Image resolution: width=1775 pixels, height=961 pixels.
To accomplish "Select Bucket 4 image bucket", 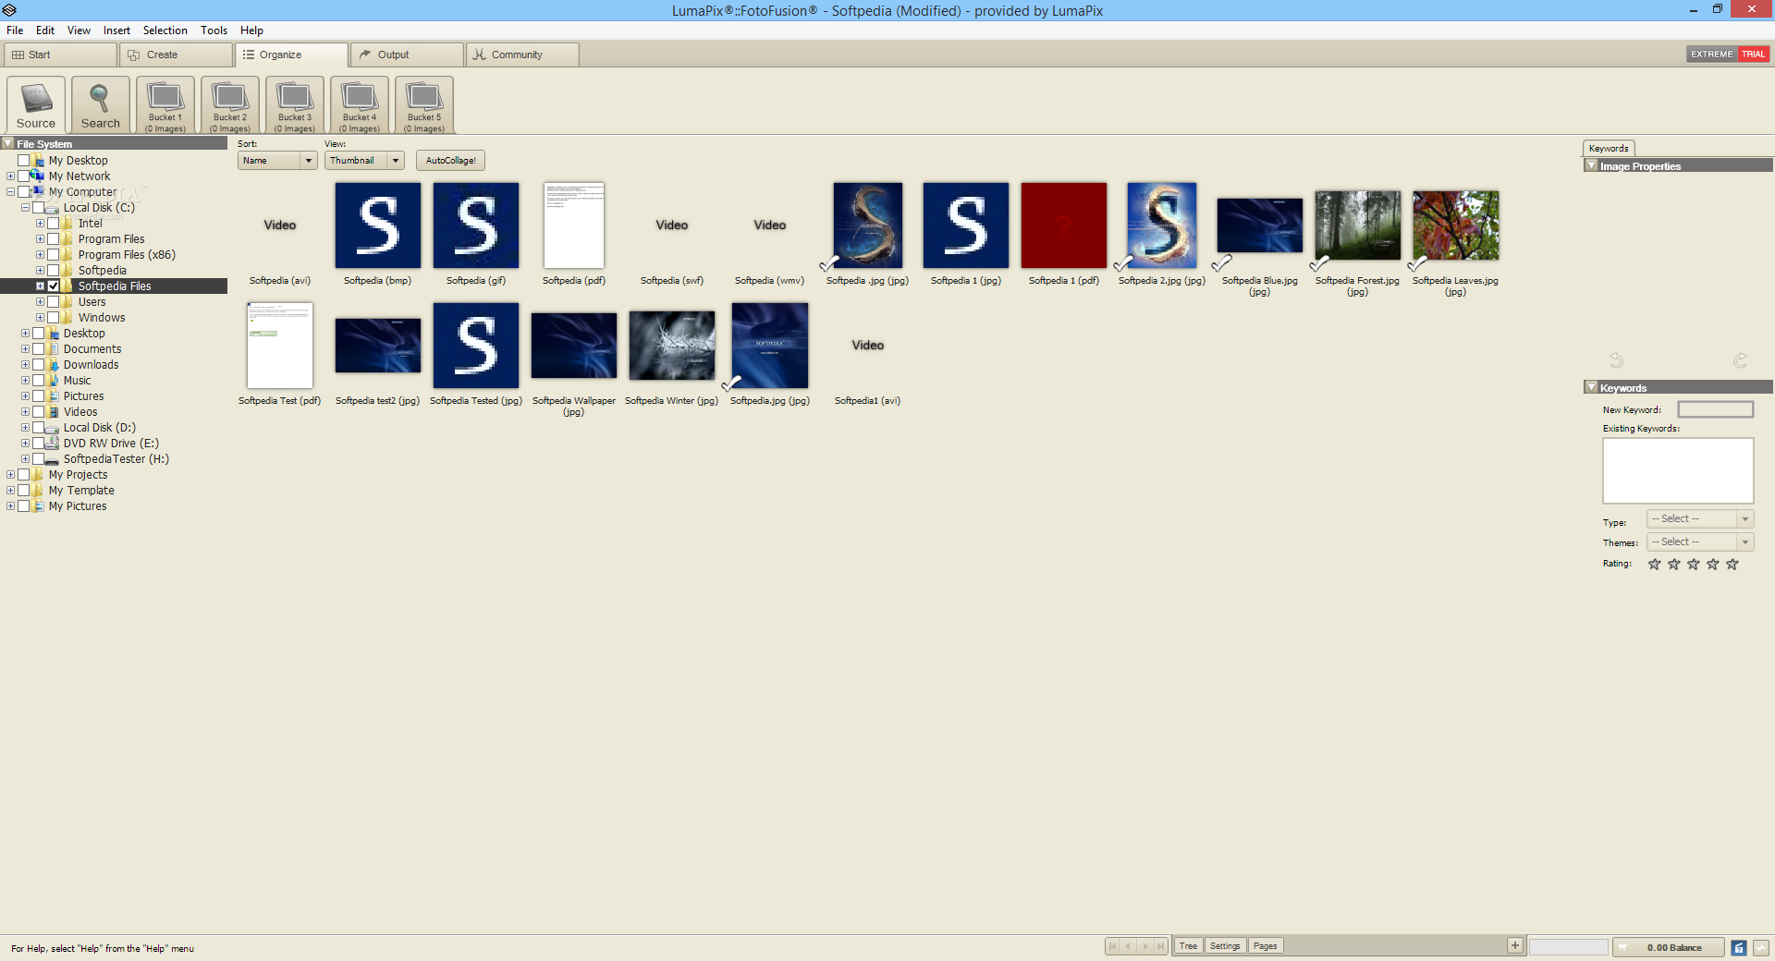I will [x=360, y=104].
